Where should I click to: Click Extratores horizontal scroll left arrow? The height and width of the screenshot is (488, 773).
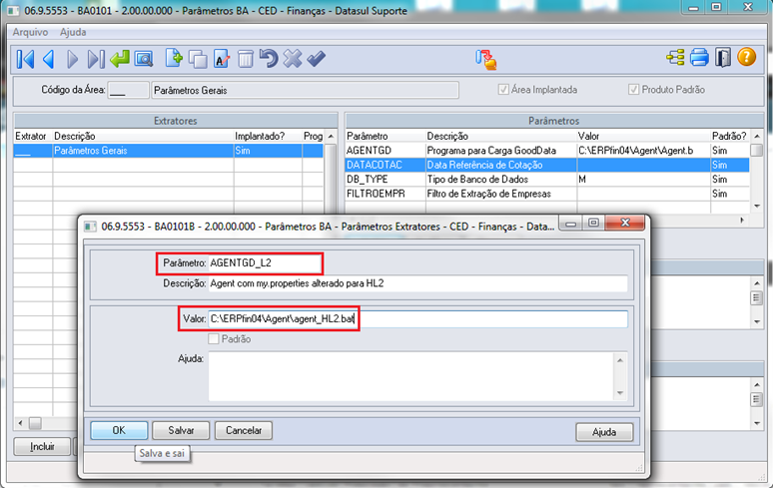[x=20, y=423]
